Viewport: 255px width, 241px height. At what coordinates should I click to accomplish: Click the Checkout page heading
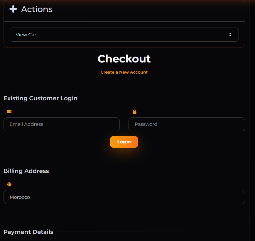click(124, 59)
